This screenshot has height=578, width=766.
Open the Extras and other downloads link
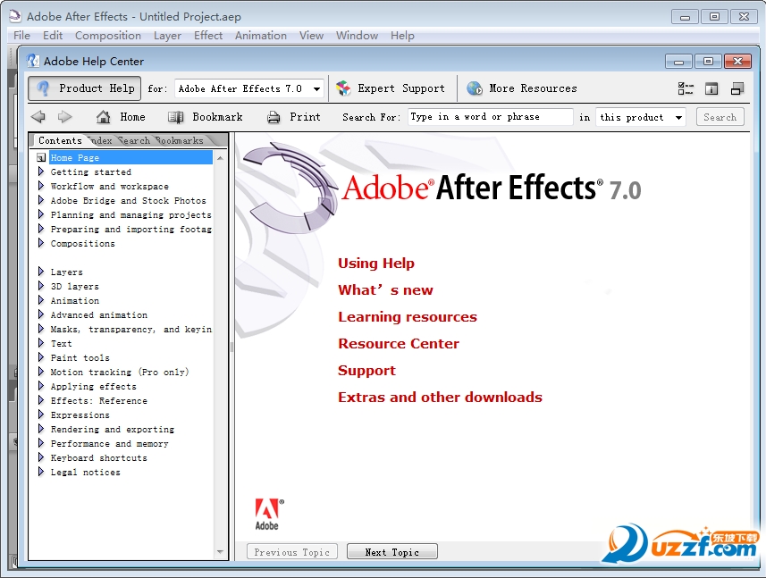pyautogui.click(x=440, y=398)
